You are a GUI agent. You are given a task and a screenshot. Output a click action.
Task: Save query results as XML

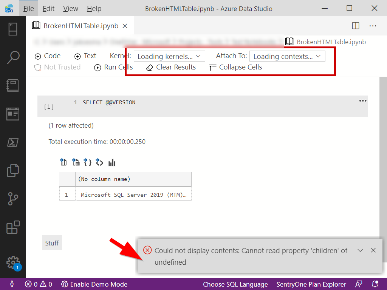(100, 162)
